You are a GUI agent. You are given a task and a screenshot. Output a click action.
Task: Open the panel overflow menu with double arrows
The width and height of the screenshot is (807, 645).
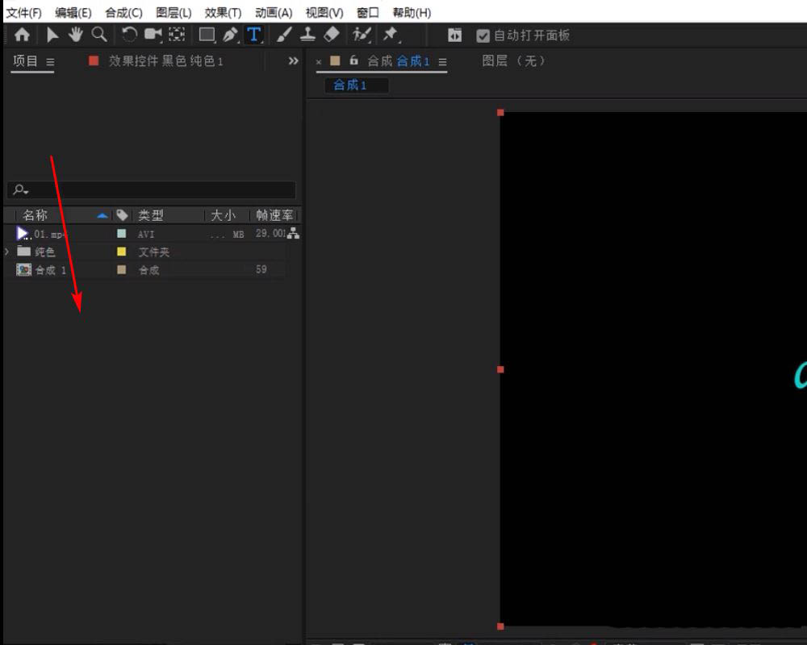[292, 60]
